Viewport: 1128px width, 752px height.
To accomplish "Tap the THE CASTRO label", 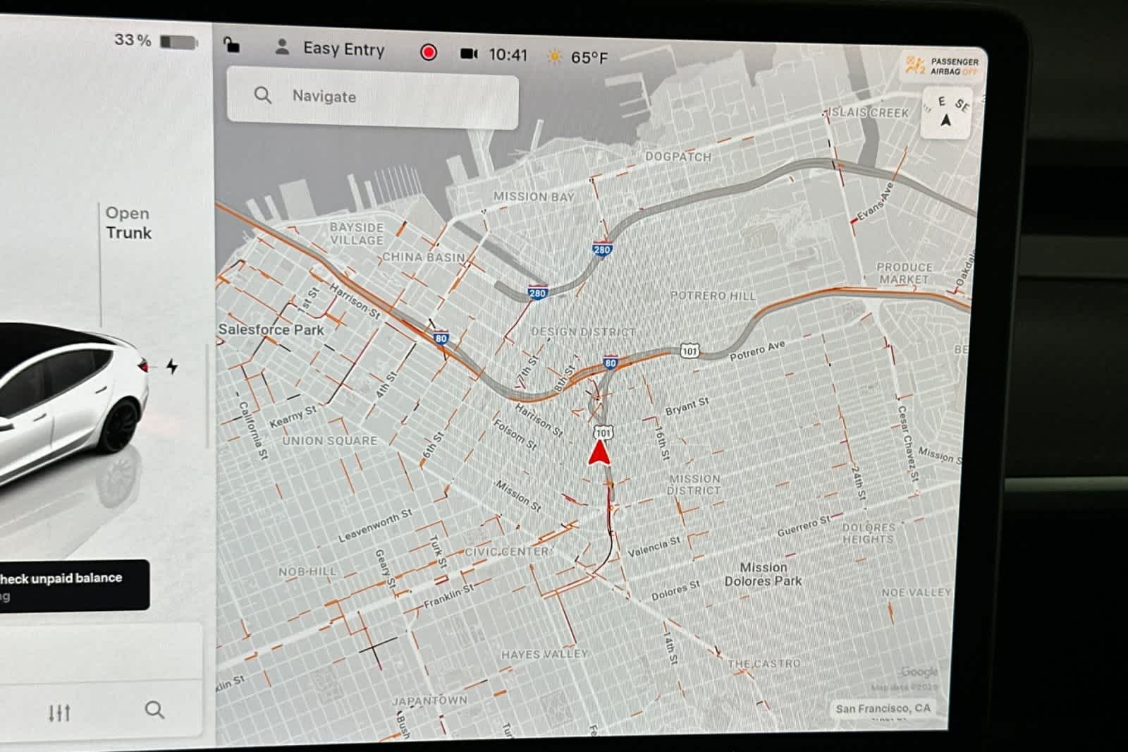I will (x=764, y=664).
